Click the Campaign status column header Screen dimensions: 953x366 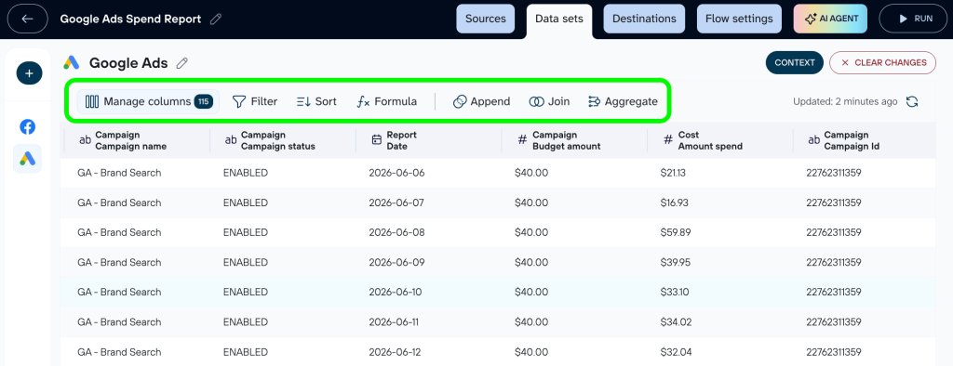pyautogui.click(x=283, y=140)
